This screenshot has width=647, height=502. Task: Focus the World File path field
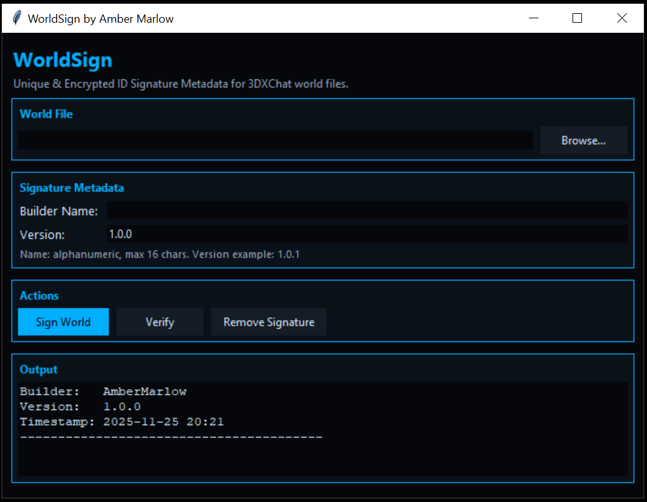(x=275, y=140)
